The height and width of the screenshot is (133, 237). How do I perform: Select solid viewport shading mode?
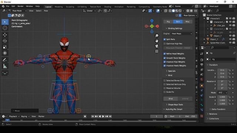pyautogui.click(x=173, y=11)
